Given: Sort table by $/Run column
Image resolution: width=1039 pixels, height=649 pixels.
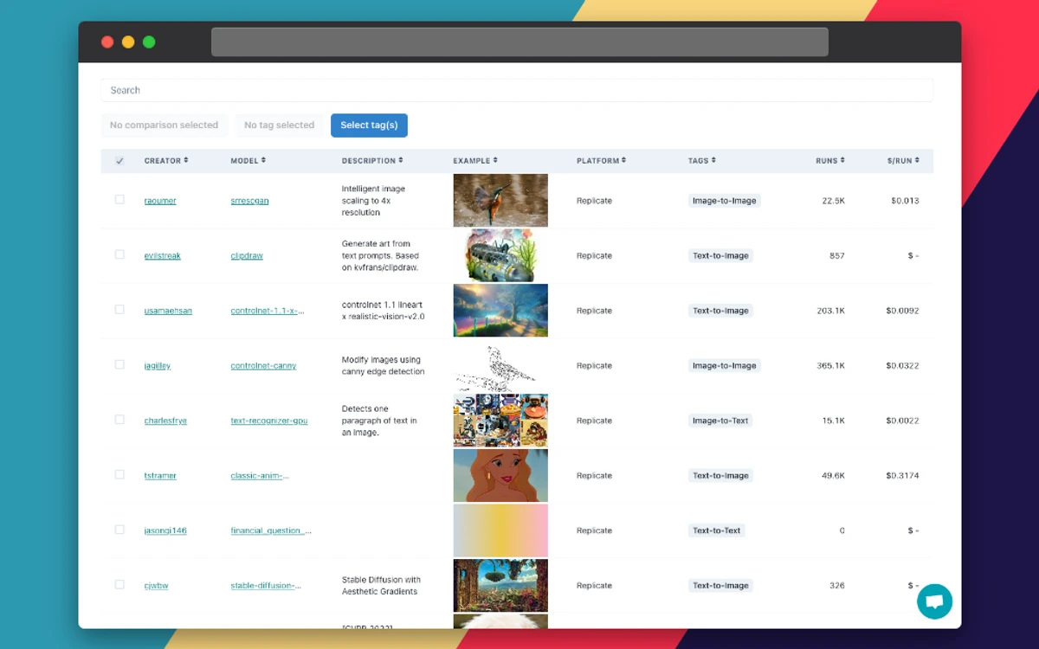Looking at the screenshot, I should [903, 161].
